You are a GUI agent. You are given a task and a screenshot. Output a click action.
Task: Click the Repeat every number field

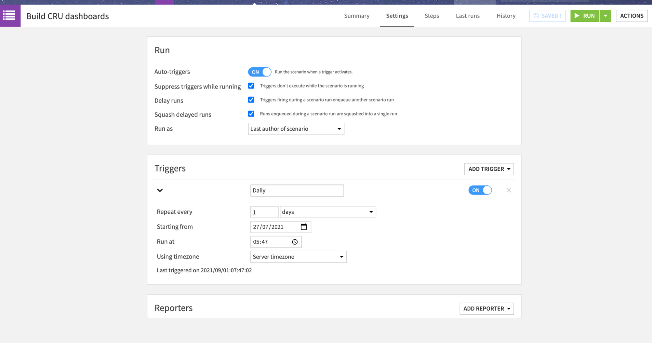(x=264, y=212)
